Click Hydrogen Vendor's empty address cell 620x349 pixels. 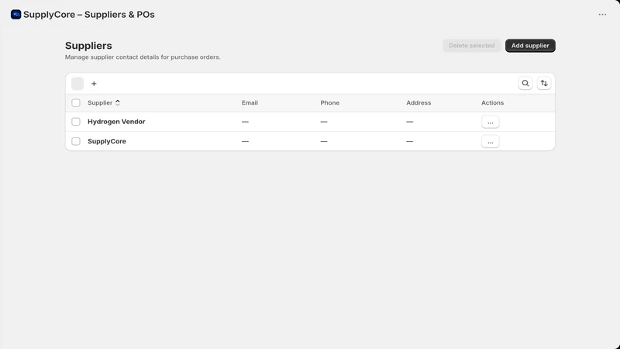click(x=410, y=122)
